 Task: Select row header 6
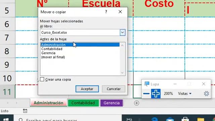point(7,24)
